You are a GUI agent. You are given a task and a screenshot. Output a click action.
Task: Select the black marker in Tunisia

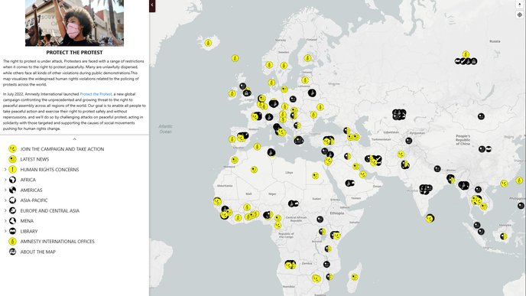(x=271, y=153)
